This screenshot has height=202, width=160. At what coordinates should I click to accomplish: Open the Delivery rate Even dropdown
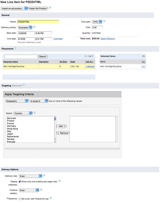coord(30,176)
